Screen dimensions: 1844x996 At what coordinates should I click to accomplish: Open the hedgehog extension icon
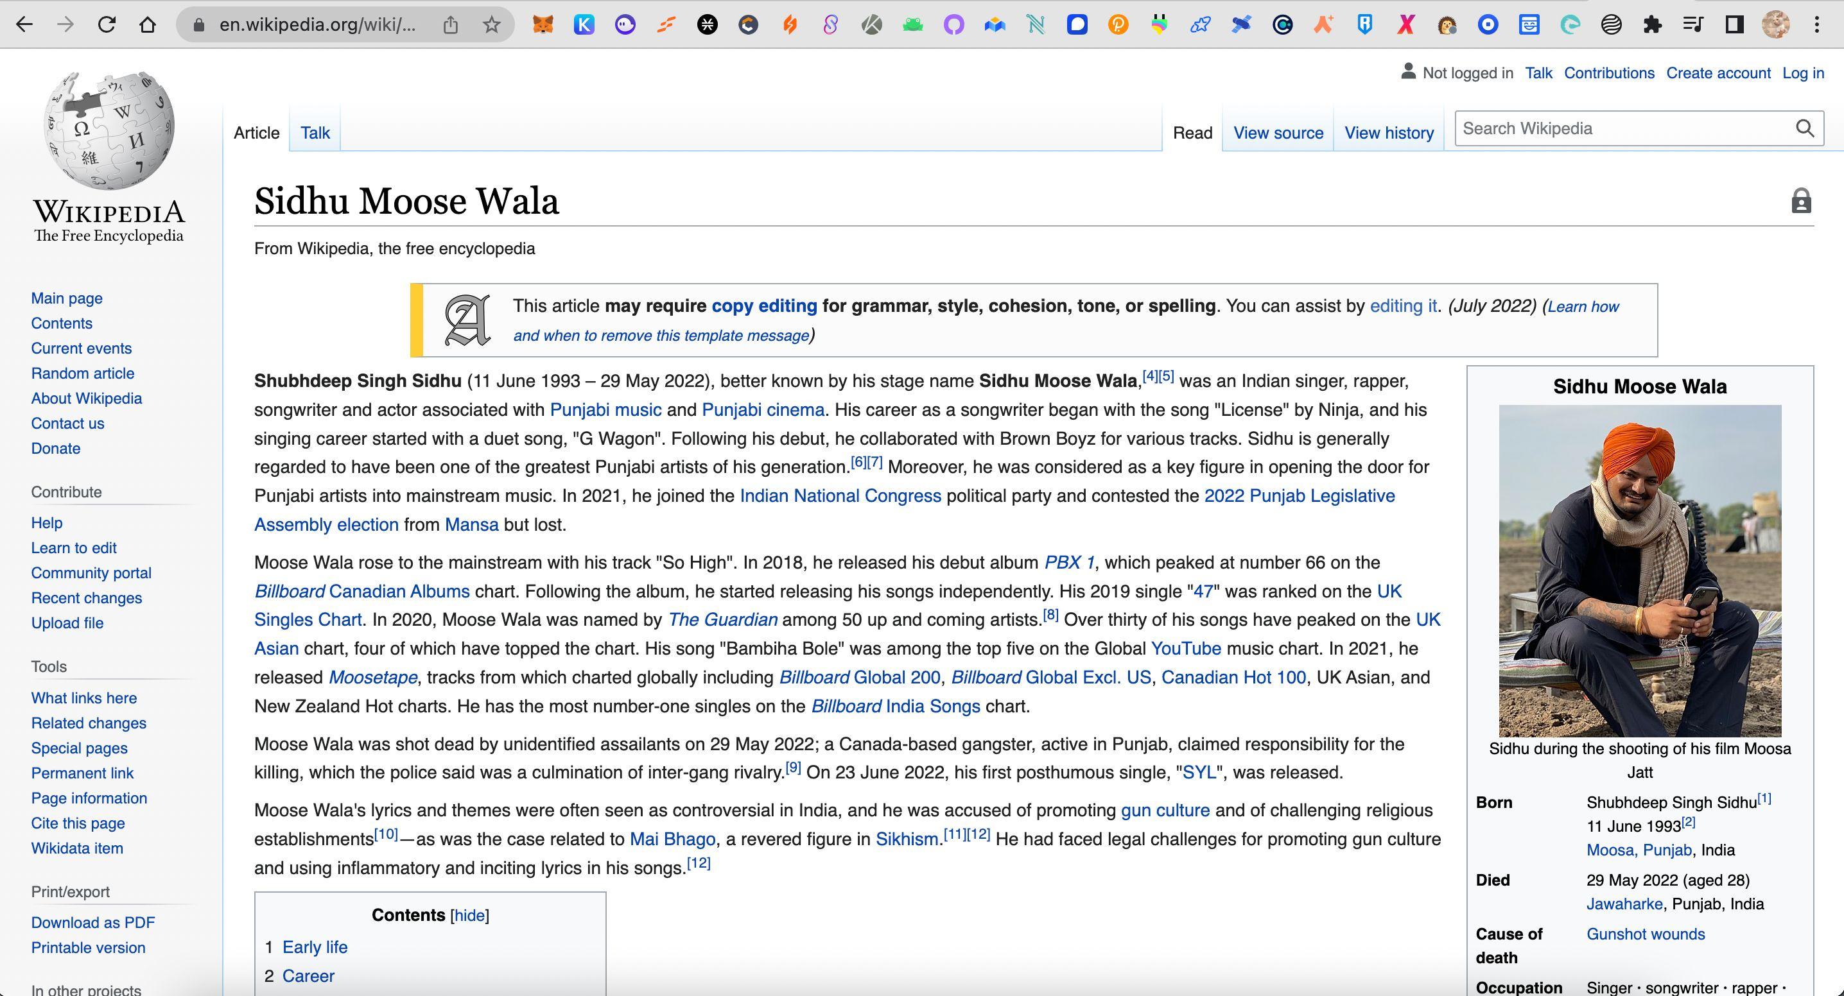tap(1447, 25)
